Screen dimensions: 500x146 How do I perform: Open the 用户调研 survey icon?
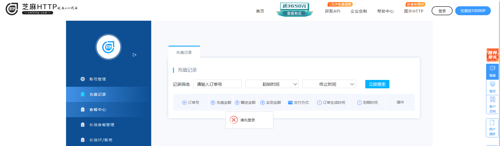[x=492, y=127]
